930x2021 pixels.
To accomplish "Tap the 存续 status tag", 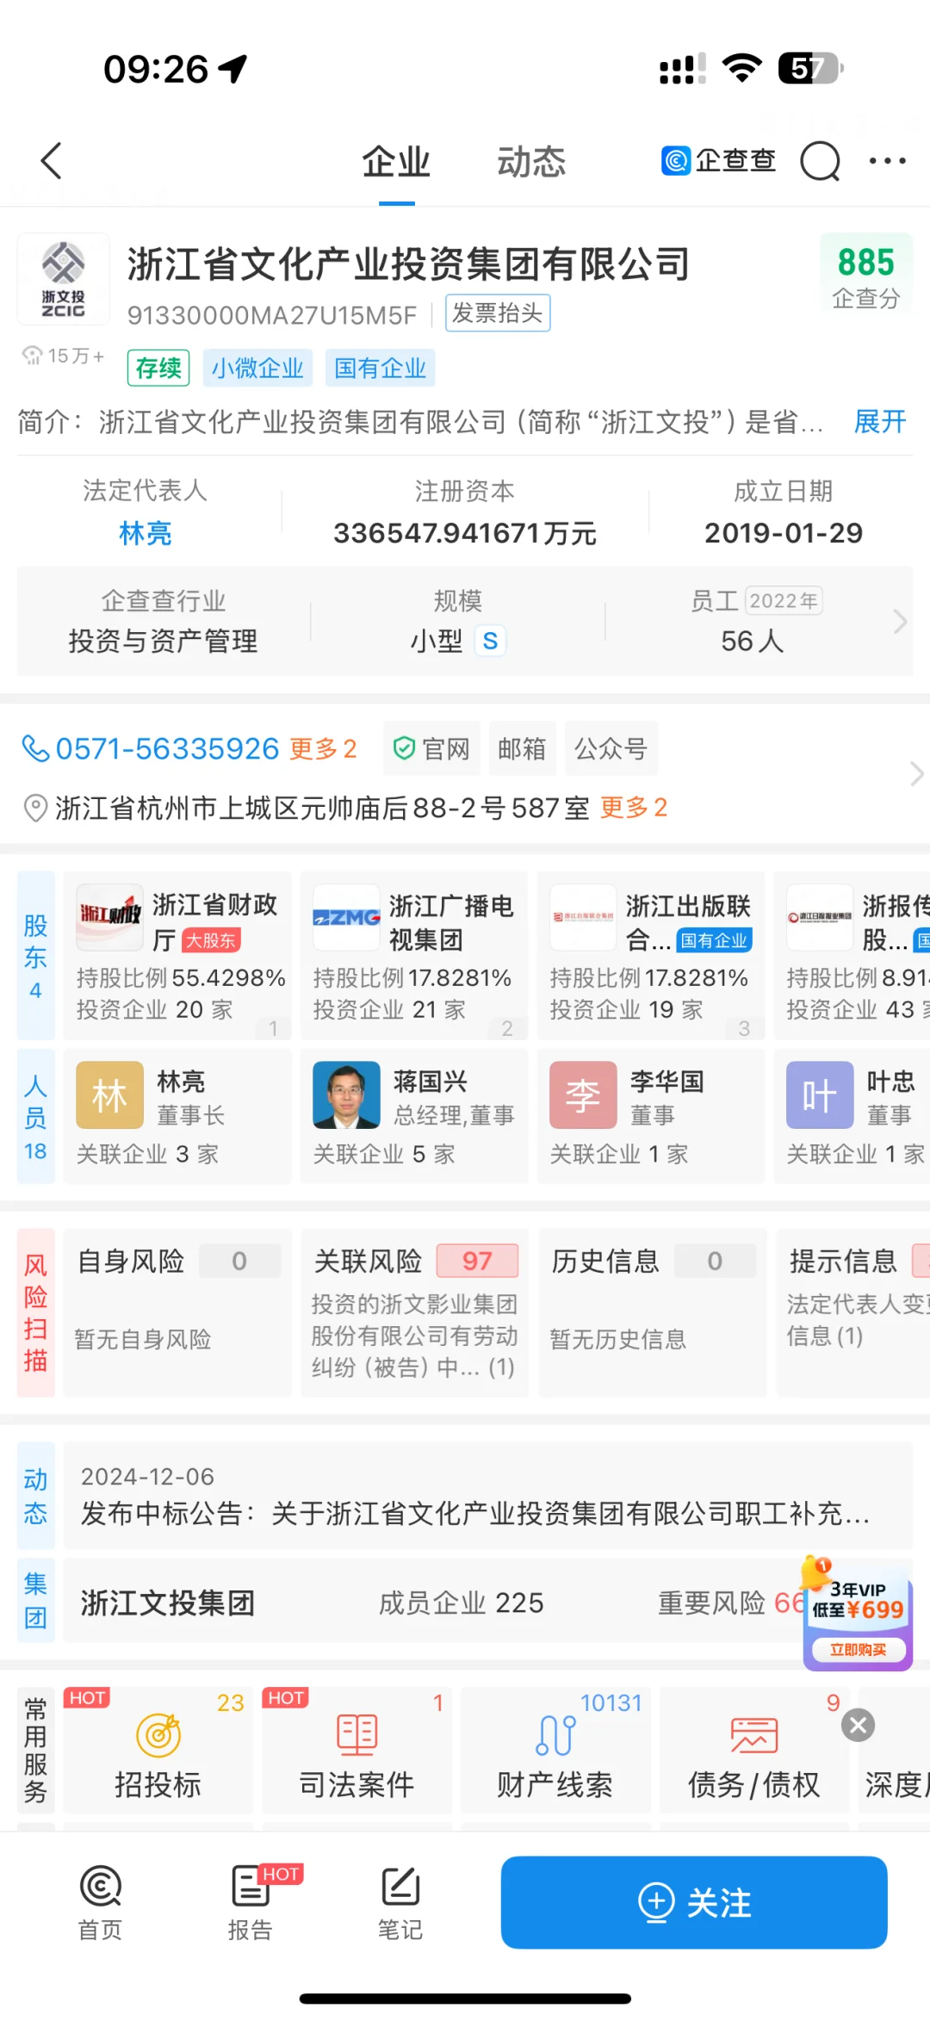I will coord(158,368).
